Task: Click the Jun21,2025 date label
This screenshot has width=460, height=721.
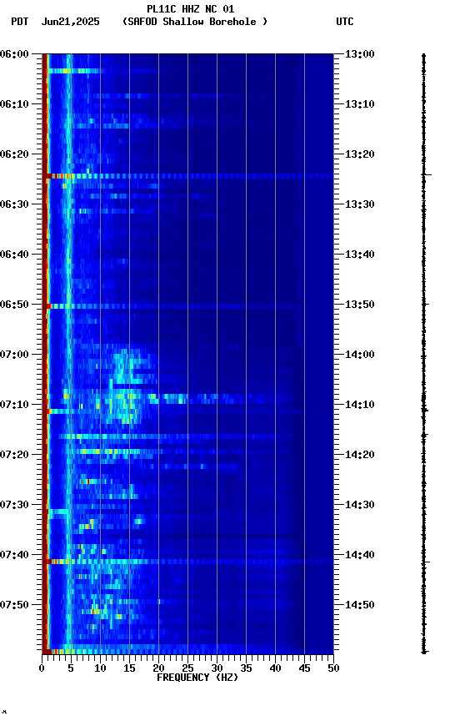Action: pos(70,22)
